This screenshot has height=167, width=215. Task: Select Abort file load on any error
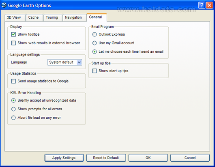click(x=13, y=118)
